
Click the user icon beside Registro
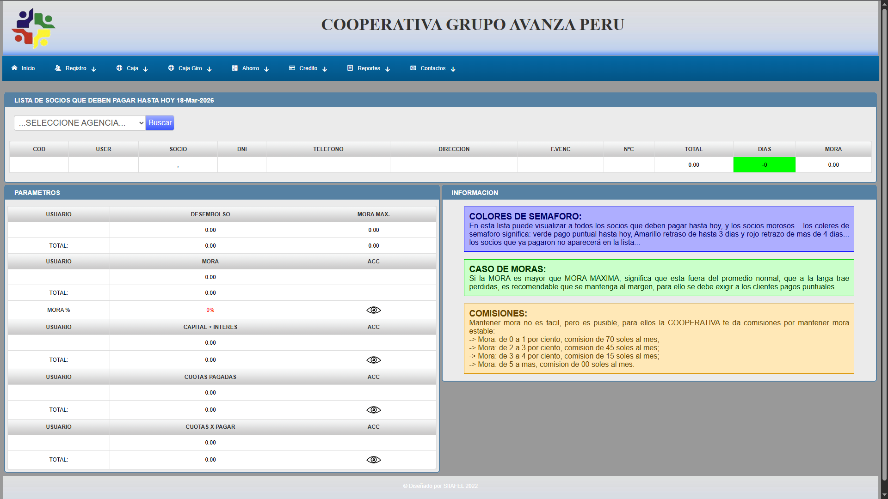[x=58, y=68]
